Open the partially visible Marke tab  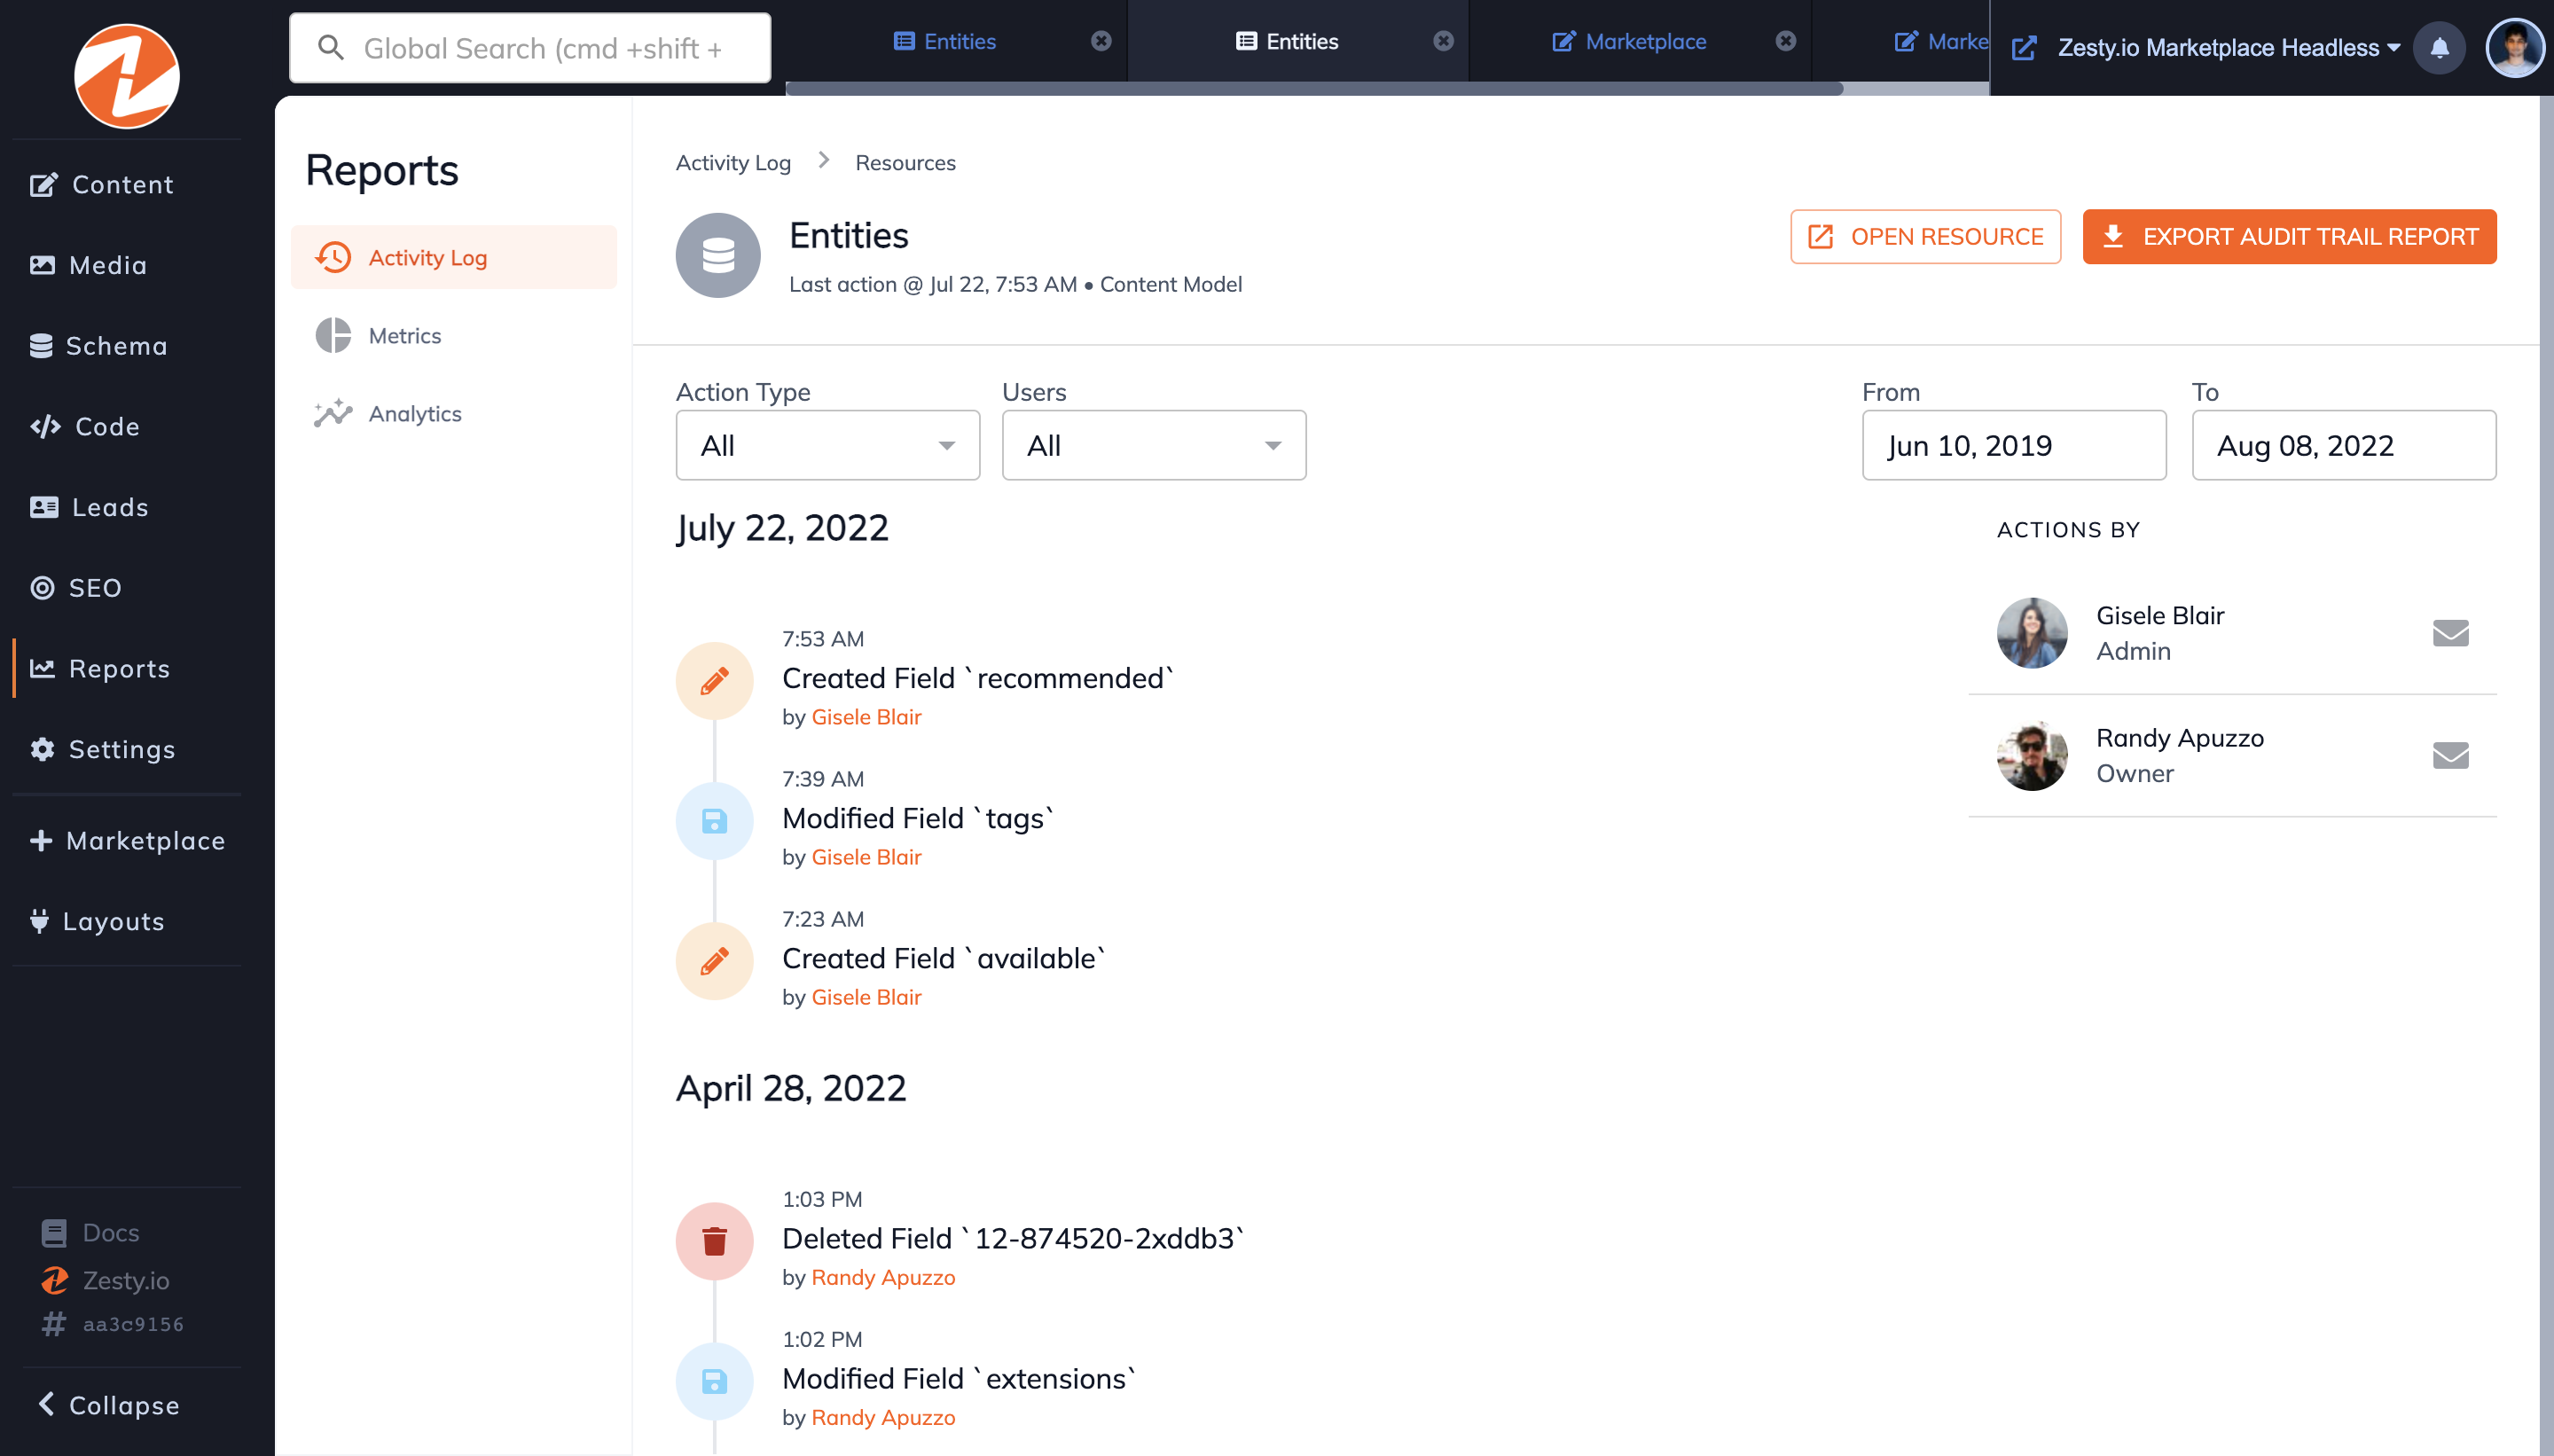pos(1940,41)
